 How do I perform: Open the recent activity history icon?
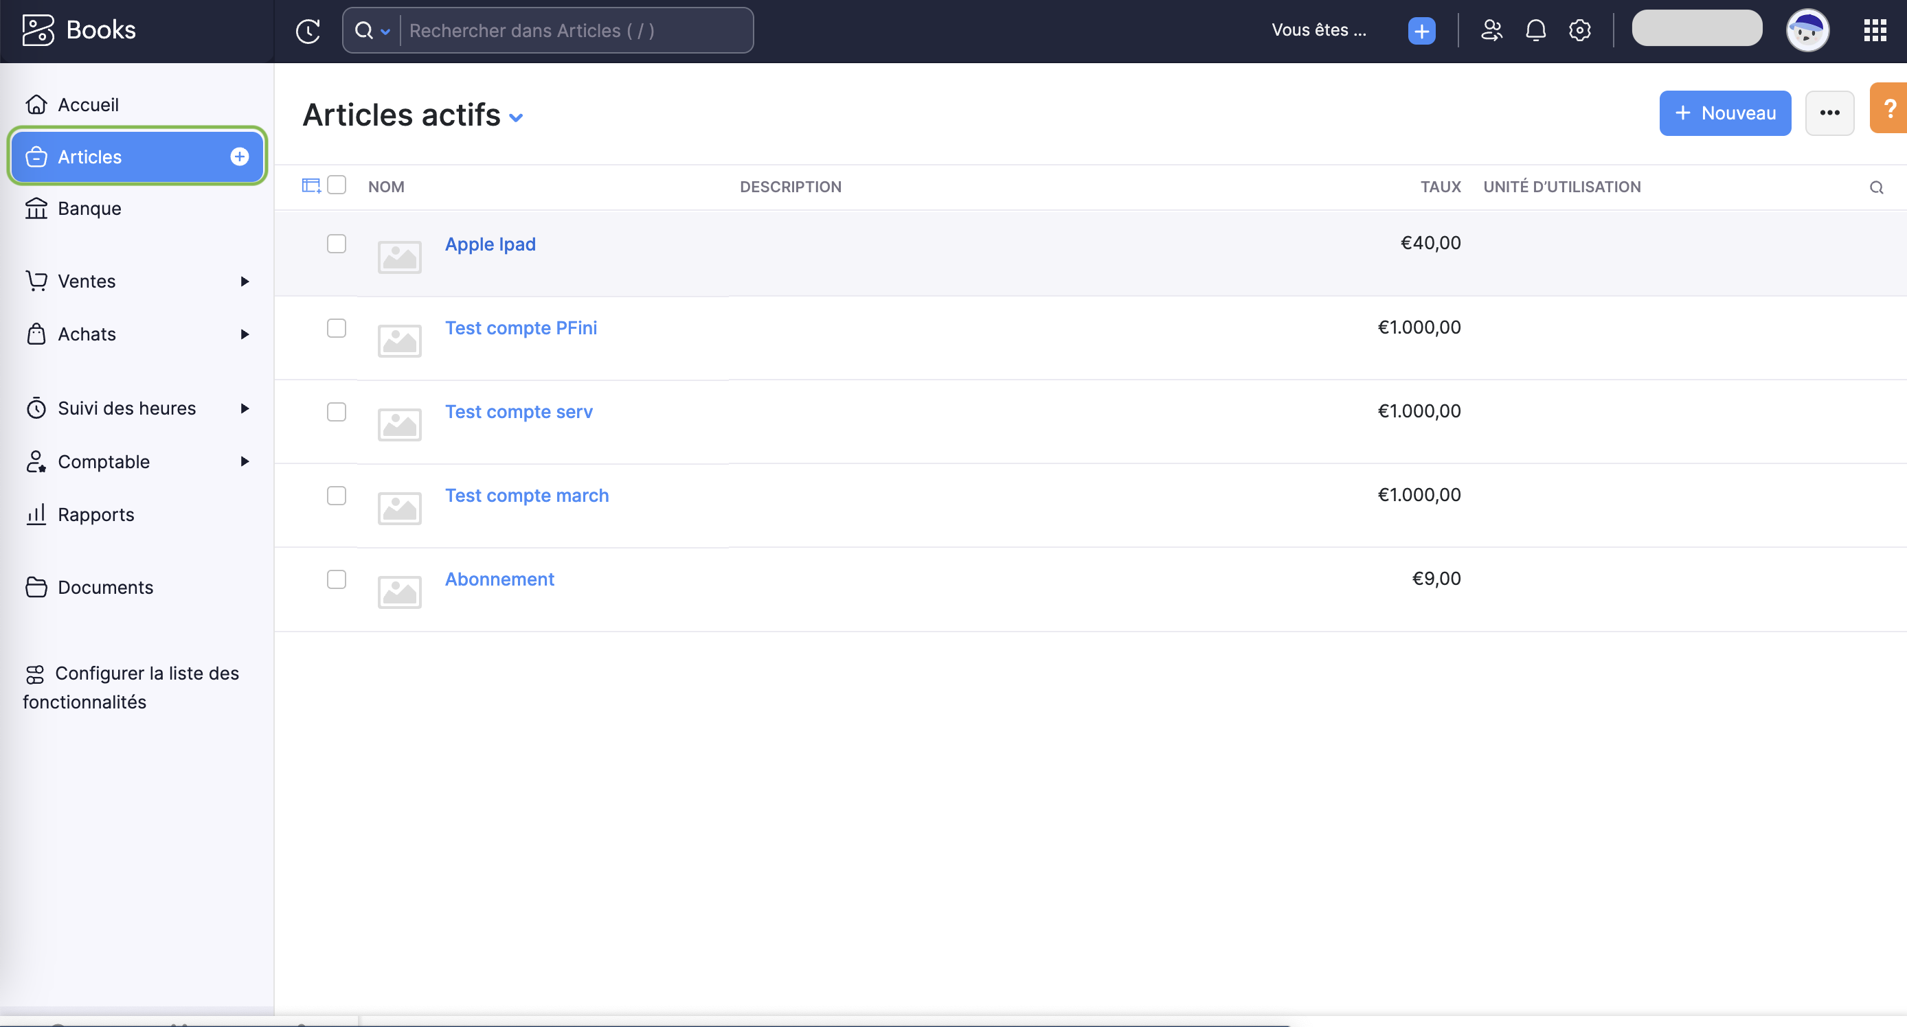pos(308,30)
